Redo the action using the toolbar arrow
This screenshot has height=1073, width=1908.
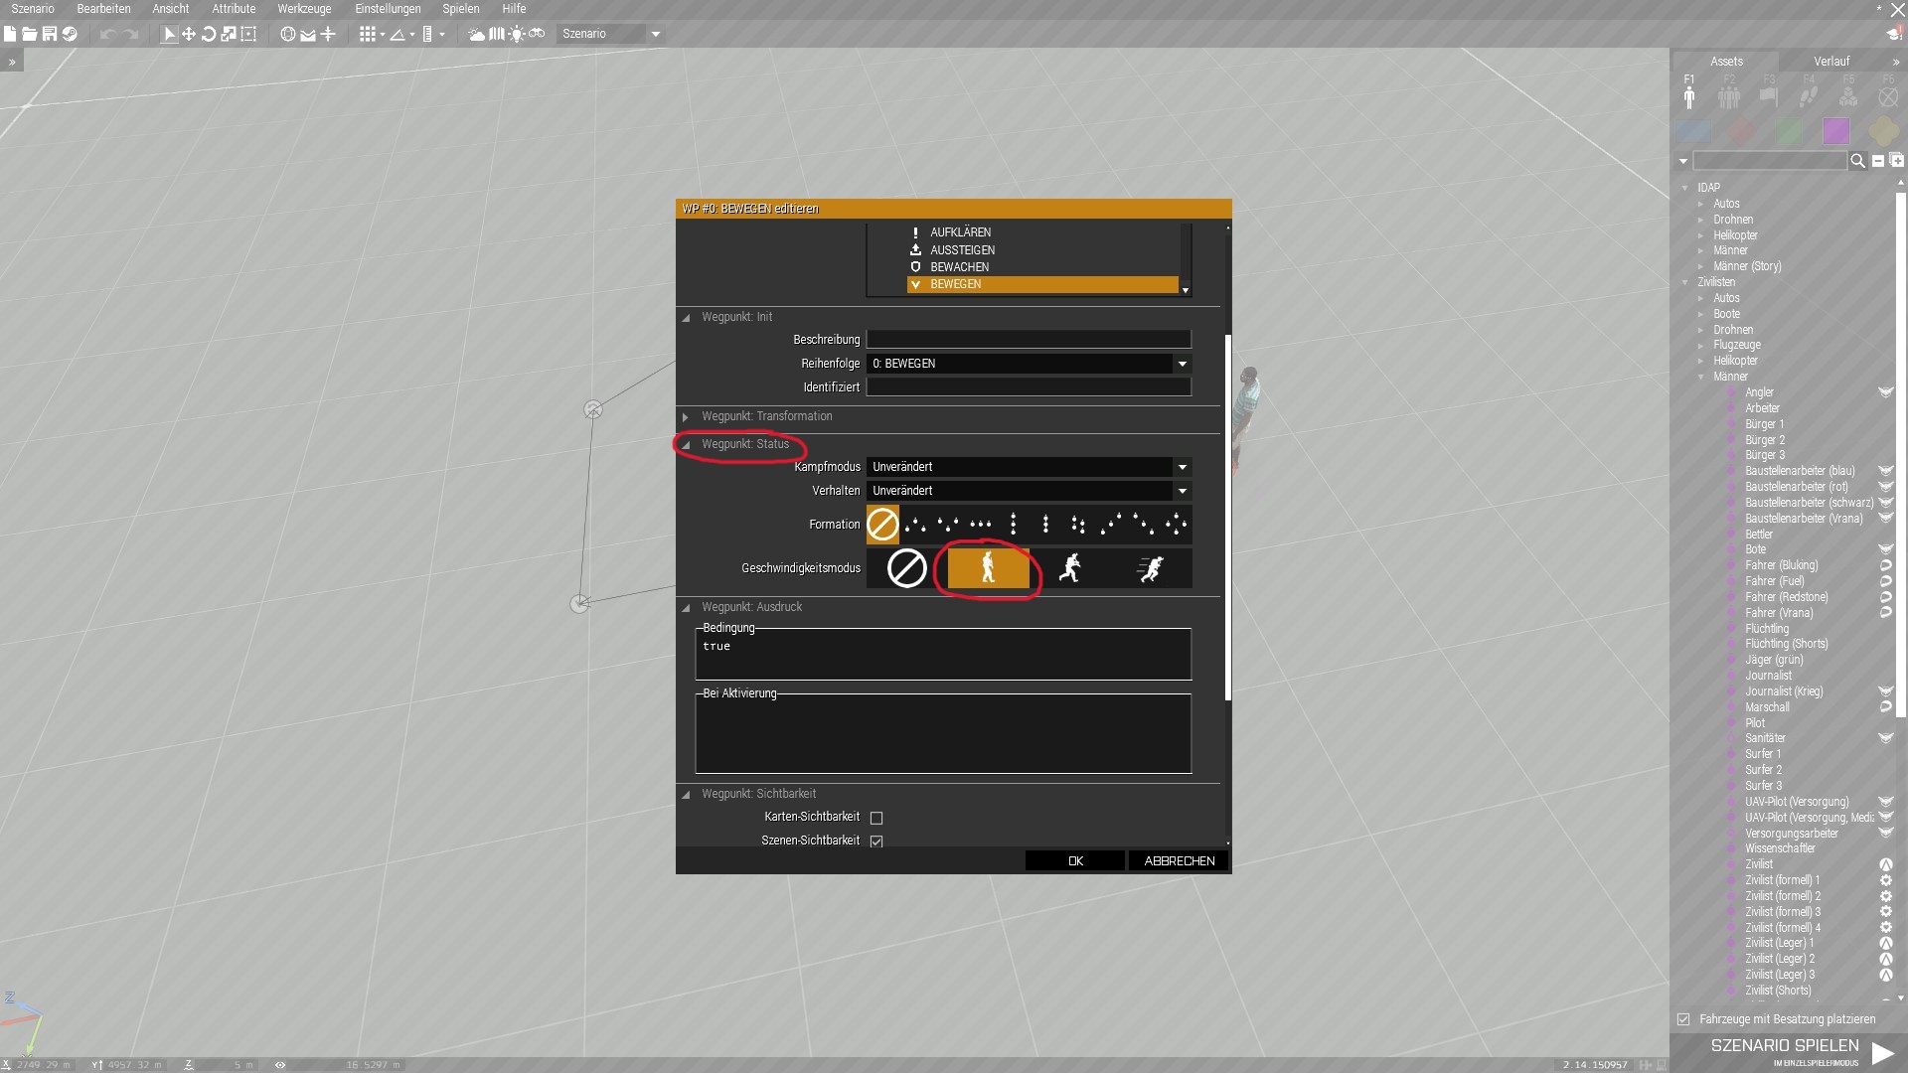pyautogui.click(x=131, y=34)
